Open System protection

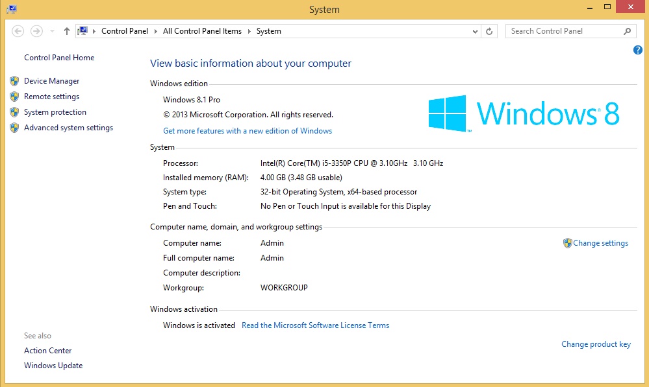(x=55, y=112)
